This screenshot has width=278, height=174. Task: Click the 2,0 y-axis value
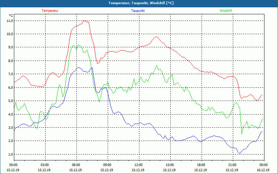pos(11,141)
